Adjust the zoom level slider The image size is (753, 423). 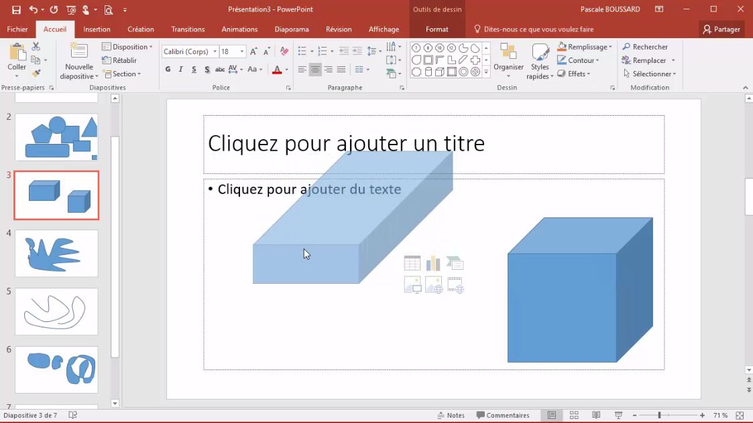659,415
